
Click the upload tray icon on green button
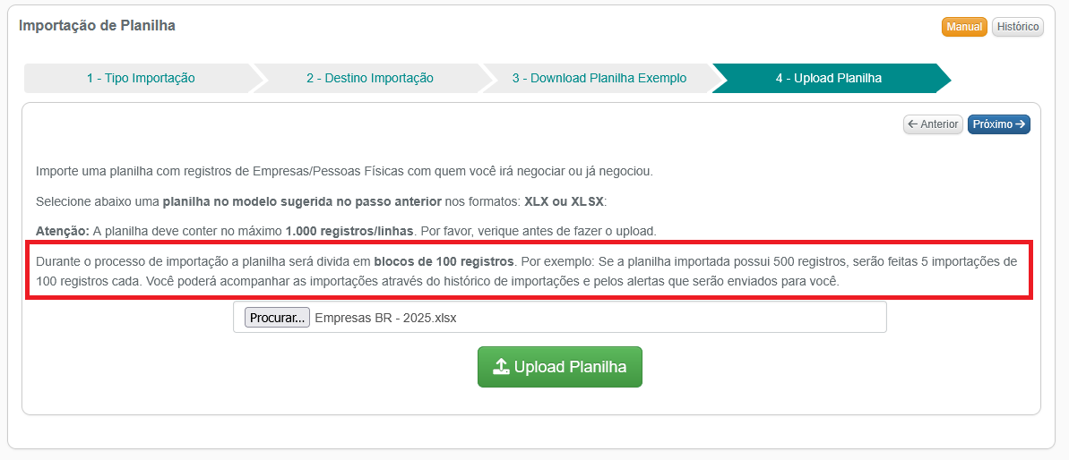pos(501,368)
